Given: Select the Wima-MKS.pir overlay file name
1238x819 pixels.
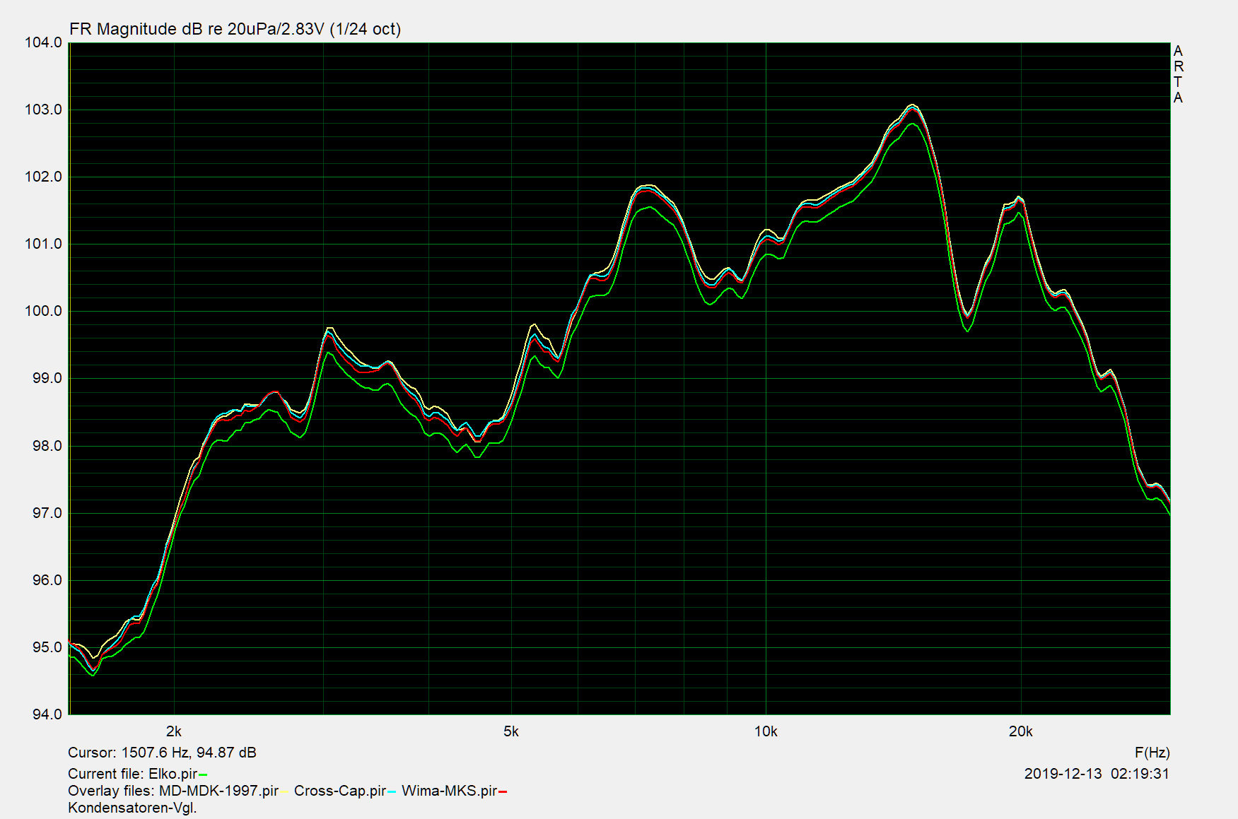Looking at the screenshot, I should [449, 791].
